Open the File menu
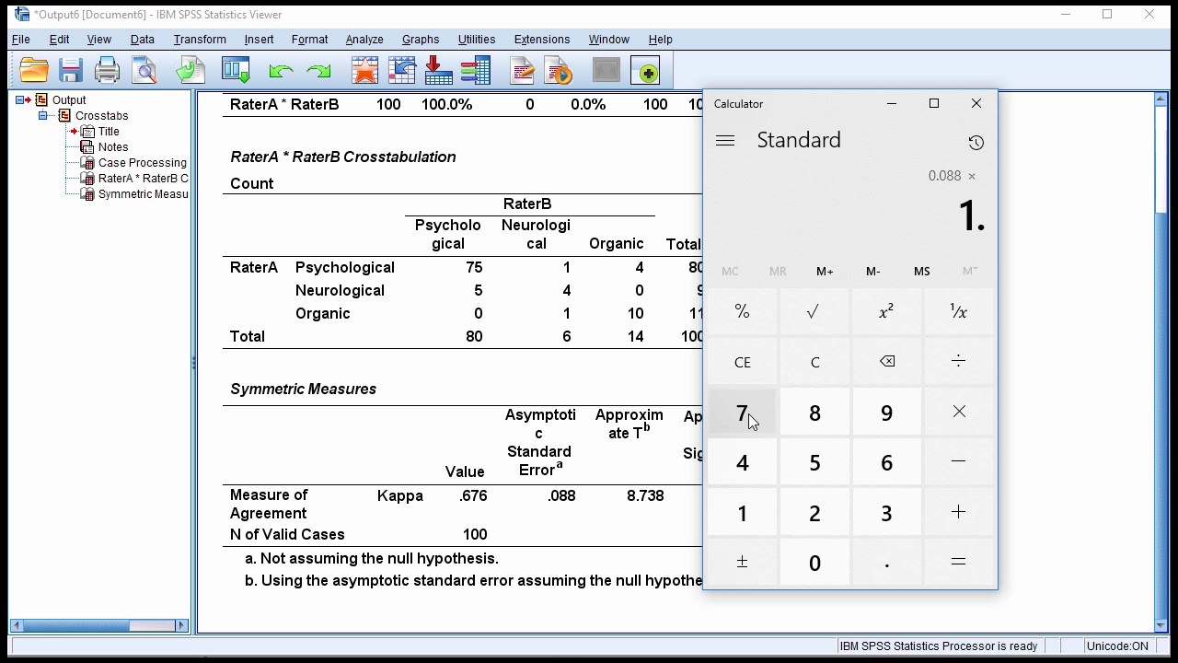1178x663 pixels. click(20, 40)
